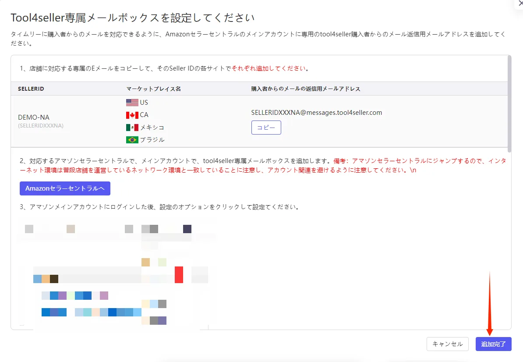523x362 pixels.
Task: Confirm with 追加完了 button
Action: (x=493, y=344)
